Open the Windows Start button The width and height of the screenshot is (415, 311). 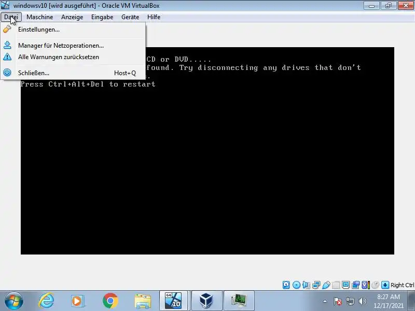coord(14,301)
